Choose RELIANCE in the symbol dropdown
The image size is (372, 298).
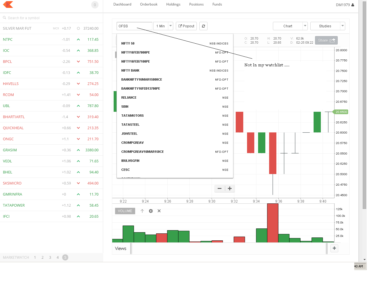pyautogui.click(x=175, y=98)
